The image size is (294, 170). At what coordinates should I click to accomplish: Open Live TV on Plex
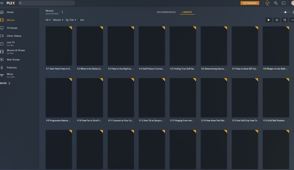(x=11, y=44)
